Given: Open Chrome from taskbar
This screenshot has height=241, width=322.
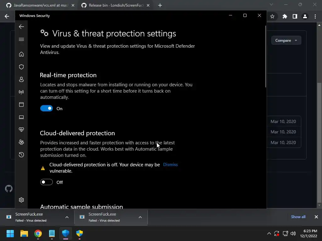Looking at the screenshot, I should (x=38, y=233).
